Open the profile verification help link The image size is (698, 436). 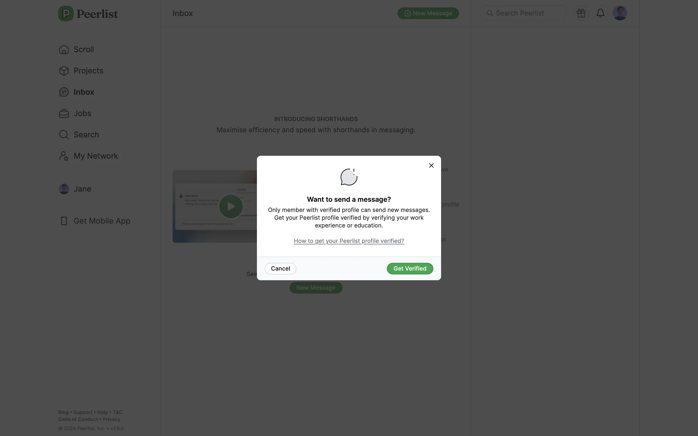349,241
